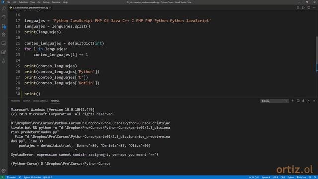The width and height of the screenshot is (318, 179).
Task: Open the File menu
Action: [8, 2]
